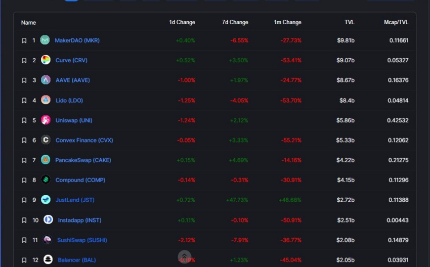This screenshot has width=430, height=267.
Task: Click the AAVE logo icon
Action: pyautogui.click(x=46, y=80)
